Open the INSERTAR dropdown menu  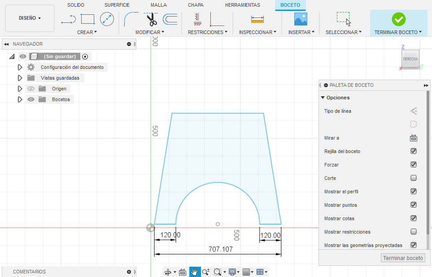tap(301, 32)
